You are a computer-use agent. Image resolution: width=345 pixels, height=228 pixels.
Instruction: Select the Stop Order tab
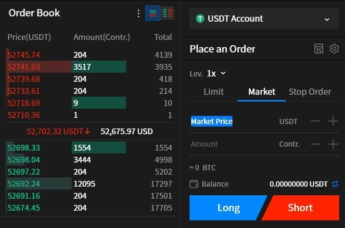pos(310,92)
